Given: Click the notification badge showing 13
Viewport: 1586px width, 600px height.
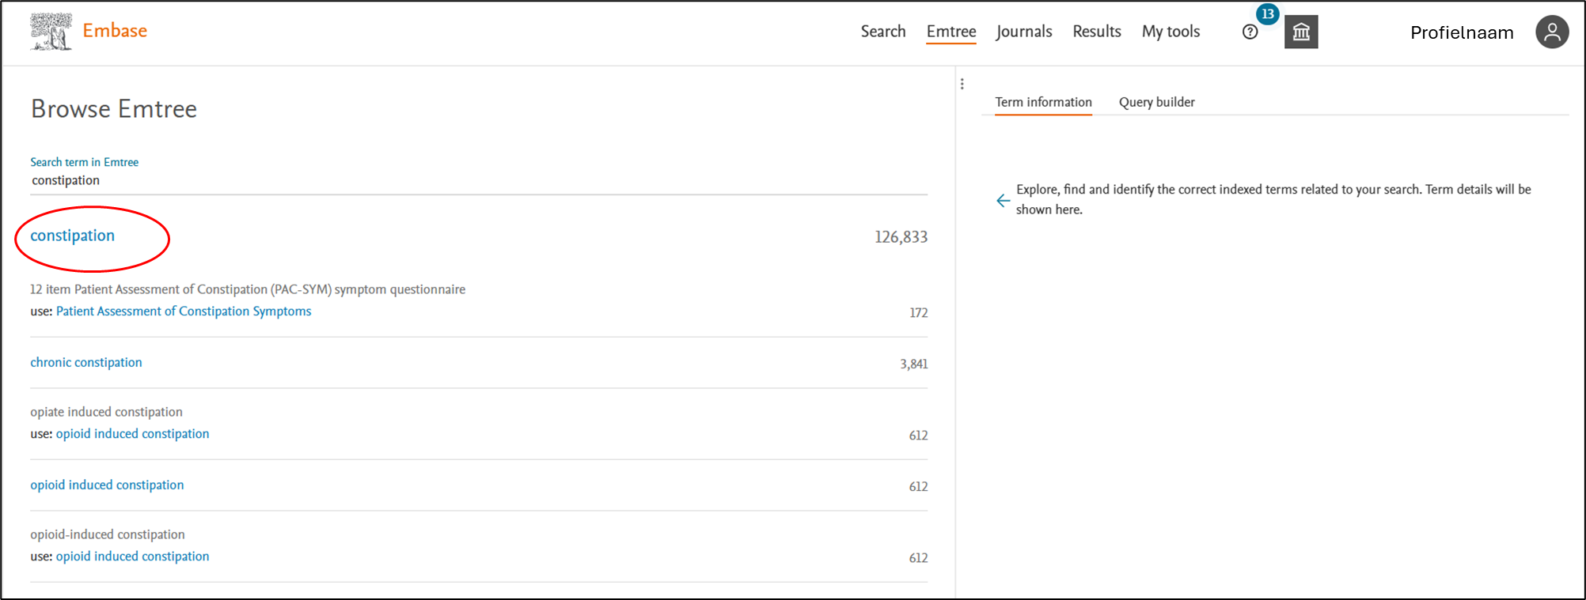Looking at the screenshot, I should [1268, 14].
